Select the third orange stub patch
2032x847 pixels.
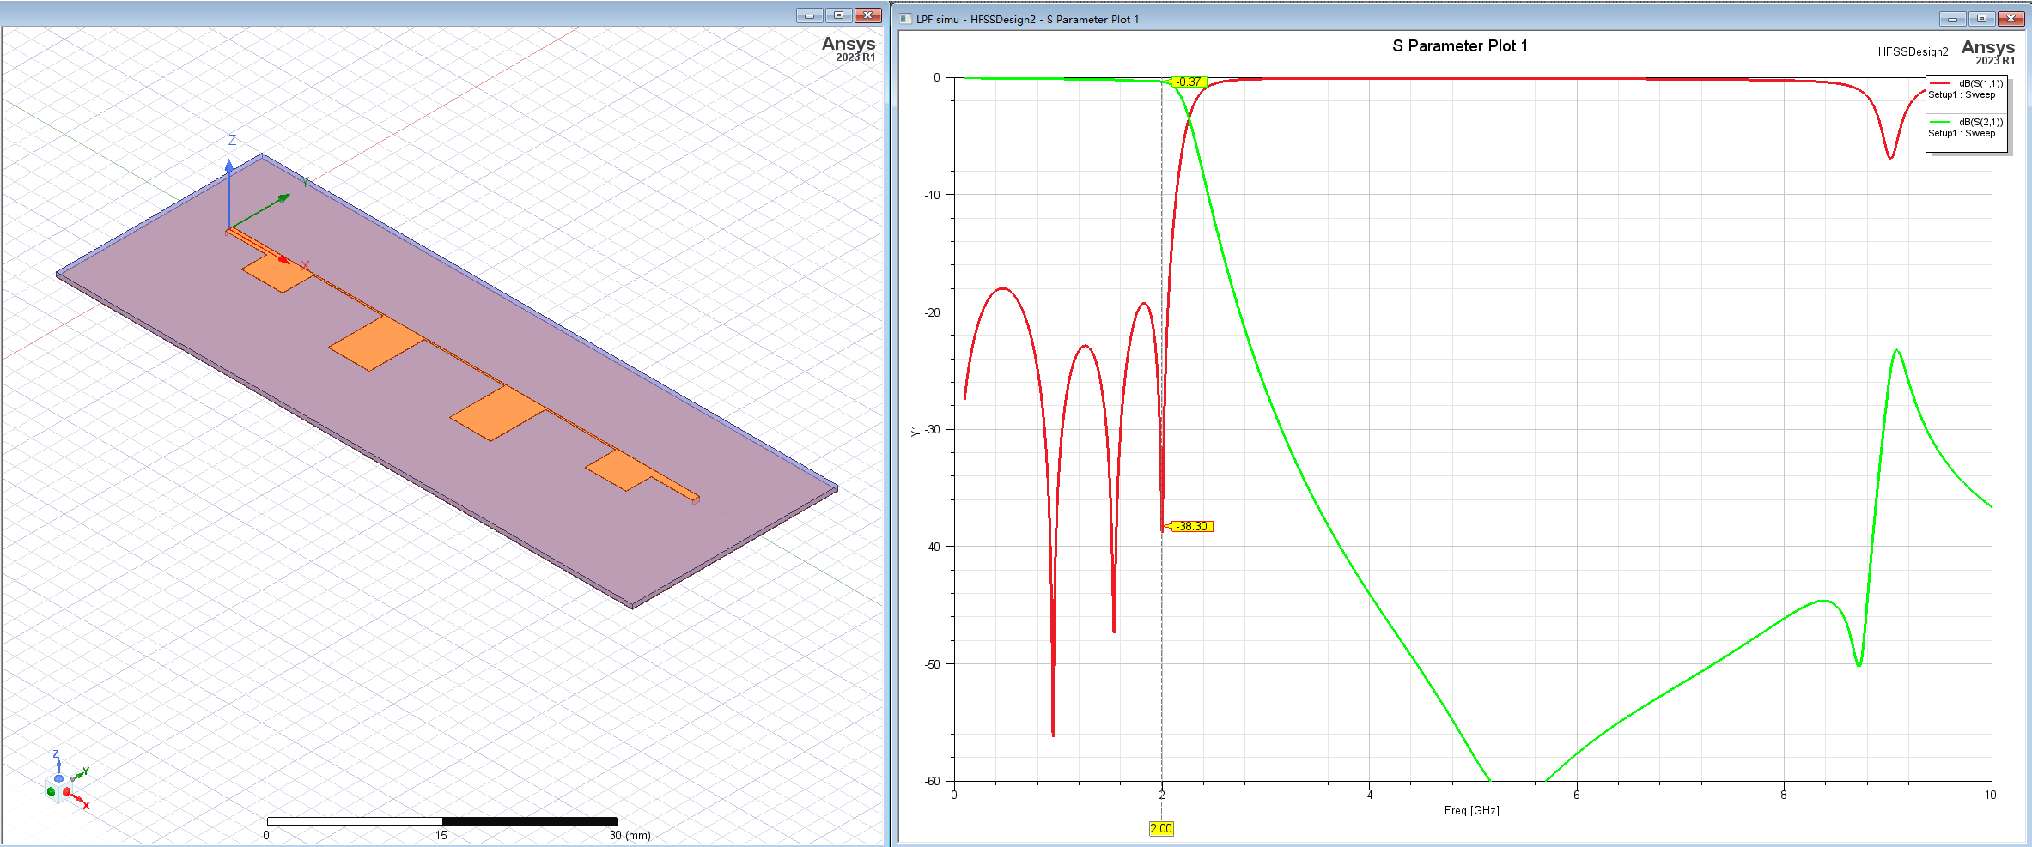tap(497, 414)
